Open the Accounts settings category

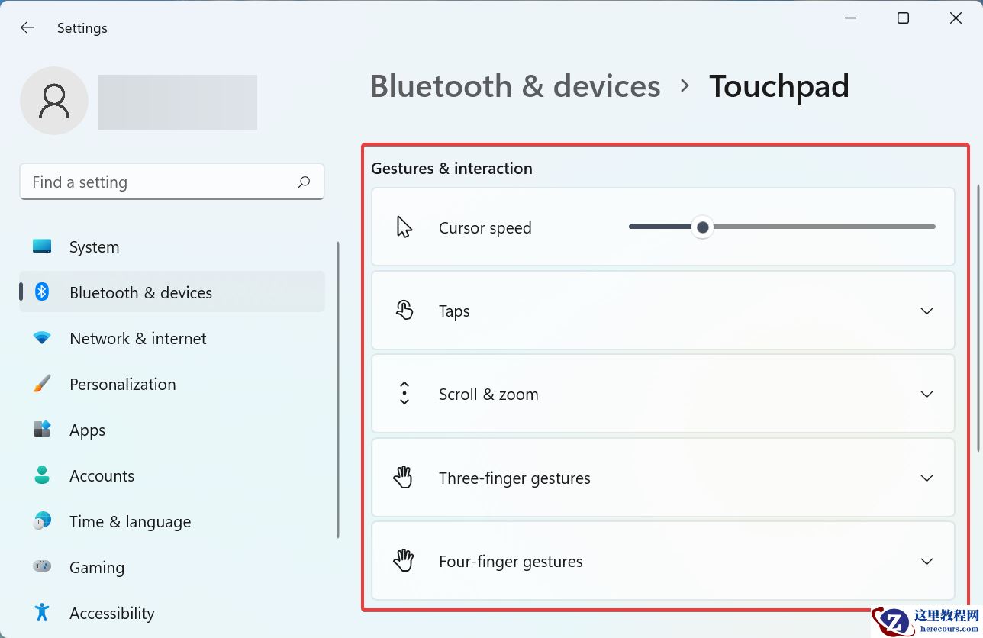coord(102,476)
